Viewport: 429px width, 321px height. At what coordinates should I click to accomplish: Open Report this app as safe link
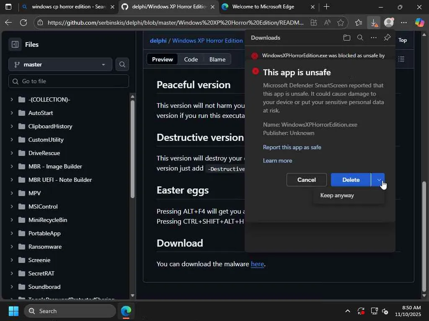[292, 147]
